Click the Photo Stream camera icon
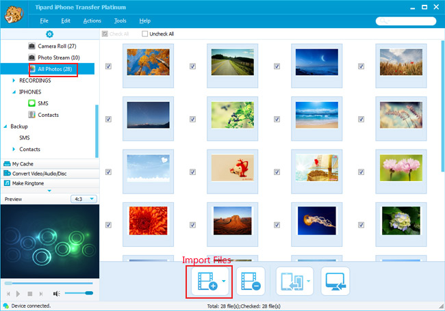 [31, 57]
